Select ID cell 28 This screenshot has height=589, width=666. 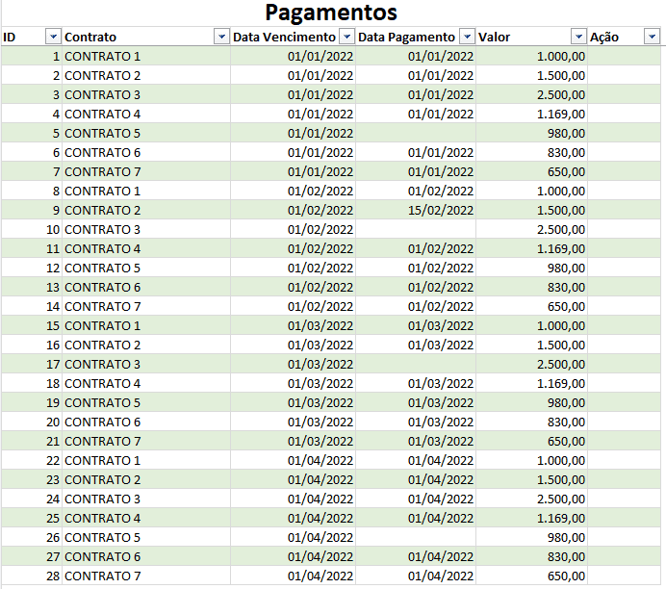pyautogui.click(x=32, y=576)
